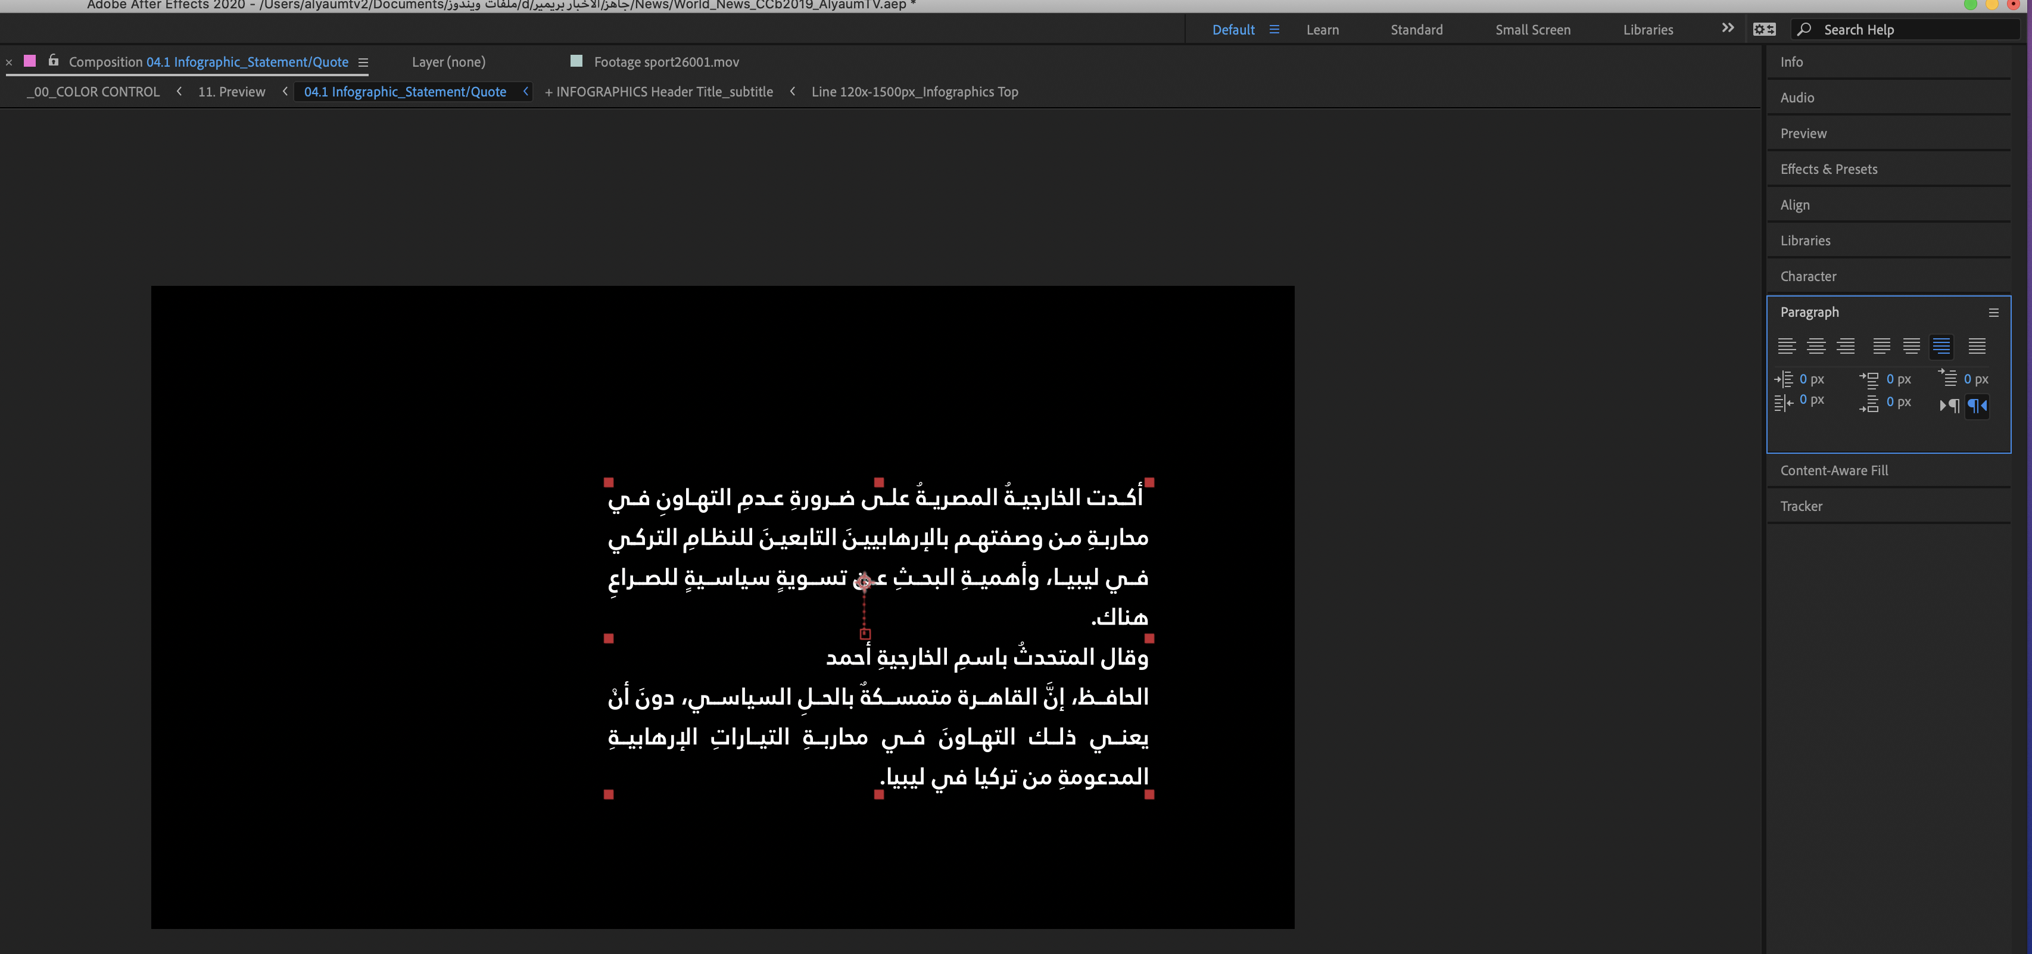This screenshot has height=954, width=2032.
Task: Apply justify last line left alignment
Action: click(1881, 345)
